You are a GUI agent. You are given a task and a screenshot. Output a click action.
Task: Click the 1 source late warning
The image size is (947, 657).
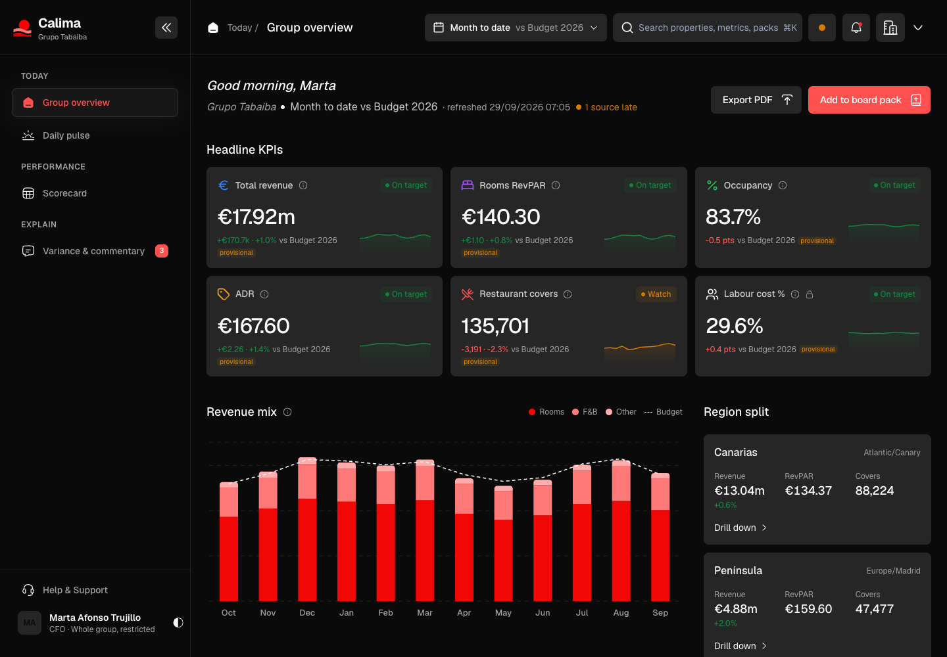606,107
